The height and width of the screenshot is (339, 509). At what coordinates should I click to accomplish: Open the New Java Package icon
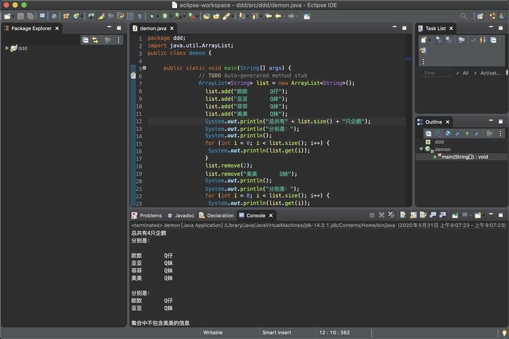point(66,16)
